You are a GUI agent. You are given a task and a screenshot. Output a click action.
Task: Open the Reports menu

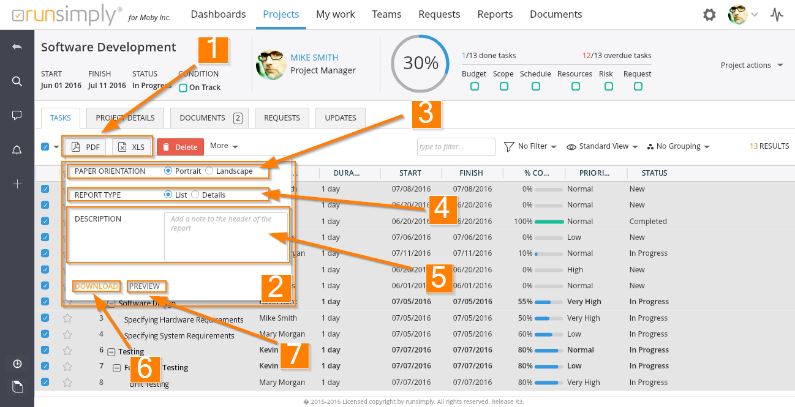coord(495,14)
